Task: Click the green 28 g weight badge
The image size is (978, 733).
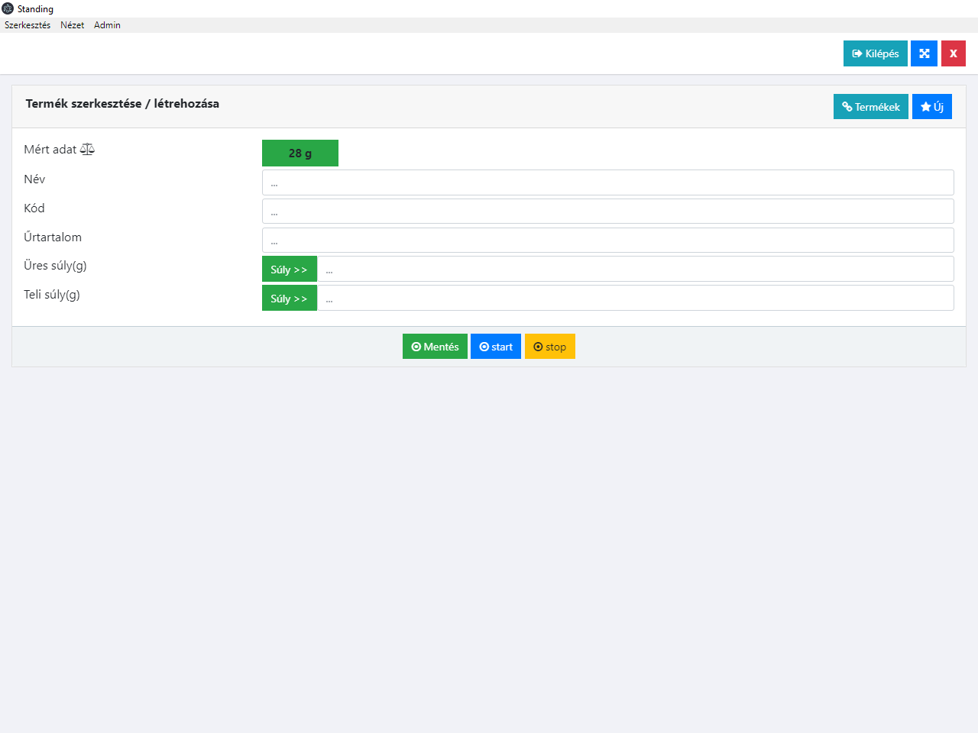Action: (x=300, y=153)
